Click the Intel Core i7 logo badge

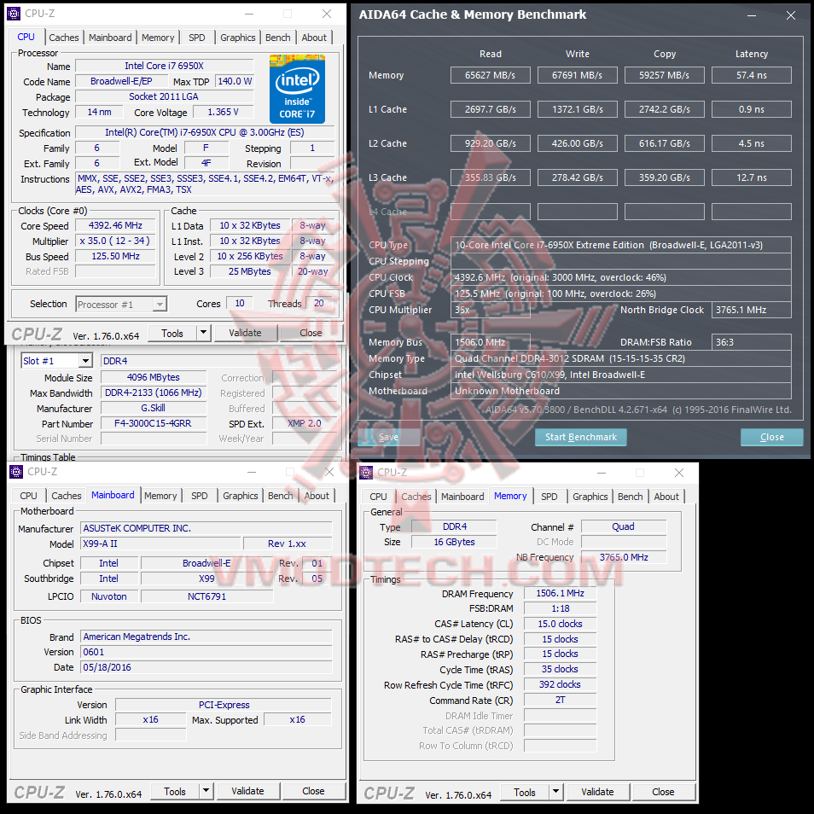coord(297,89)
